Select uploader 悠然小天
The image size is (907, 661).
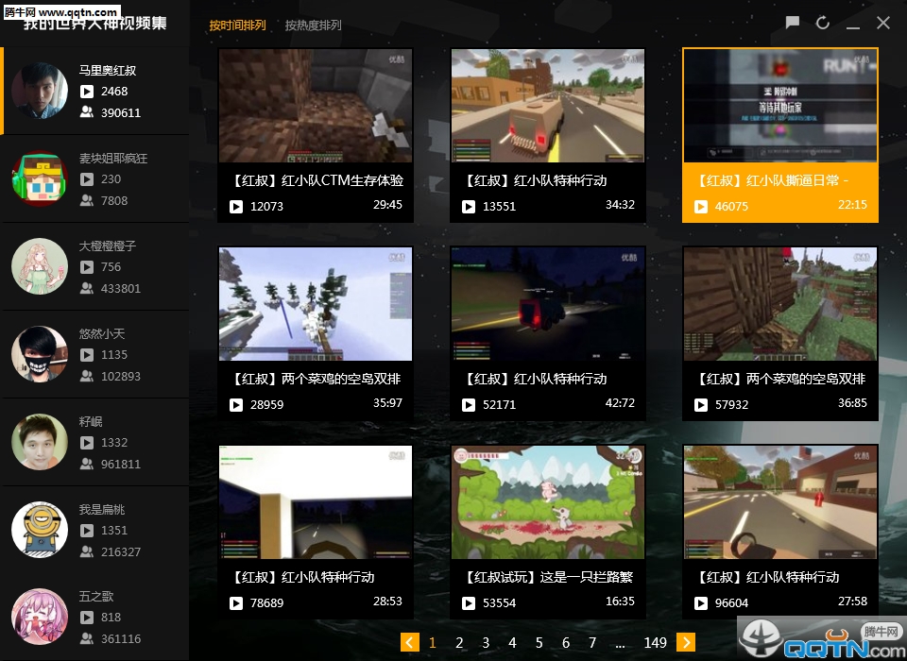point(94,354)
